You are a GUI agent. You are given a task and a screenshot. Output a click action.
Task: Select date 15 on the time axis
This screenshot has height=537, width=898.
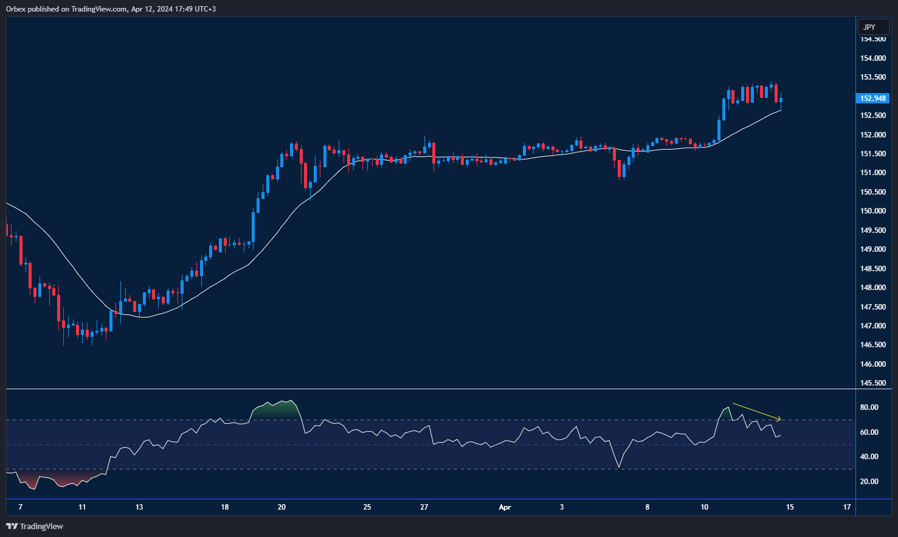point(790,507)
